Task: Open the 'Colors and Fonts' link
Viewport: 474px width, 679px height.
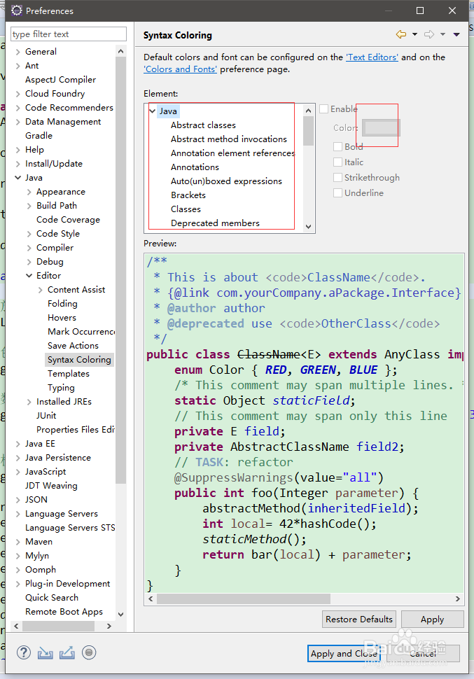Action: point(180,69)
